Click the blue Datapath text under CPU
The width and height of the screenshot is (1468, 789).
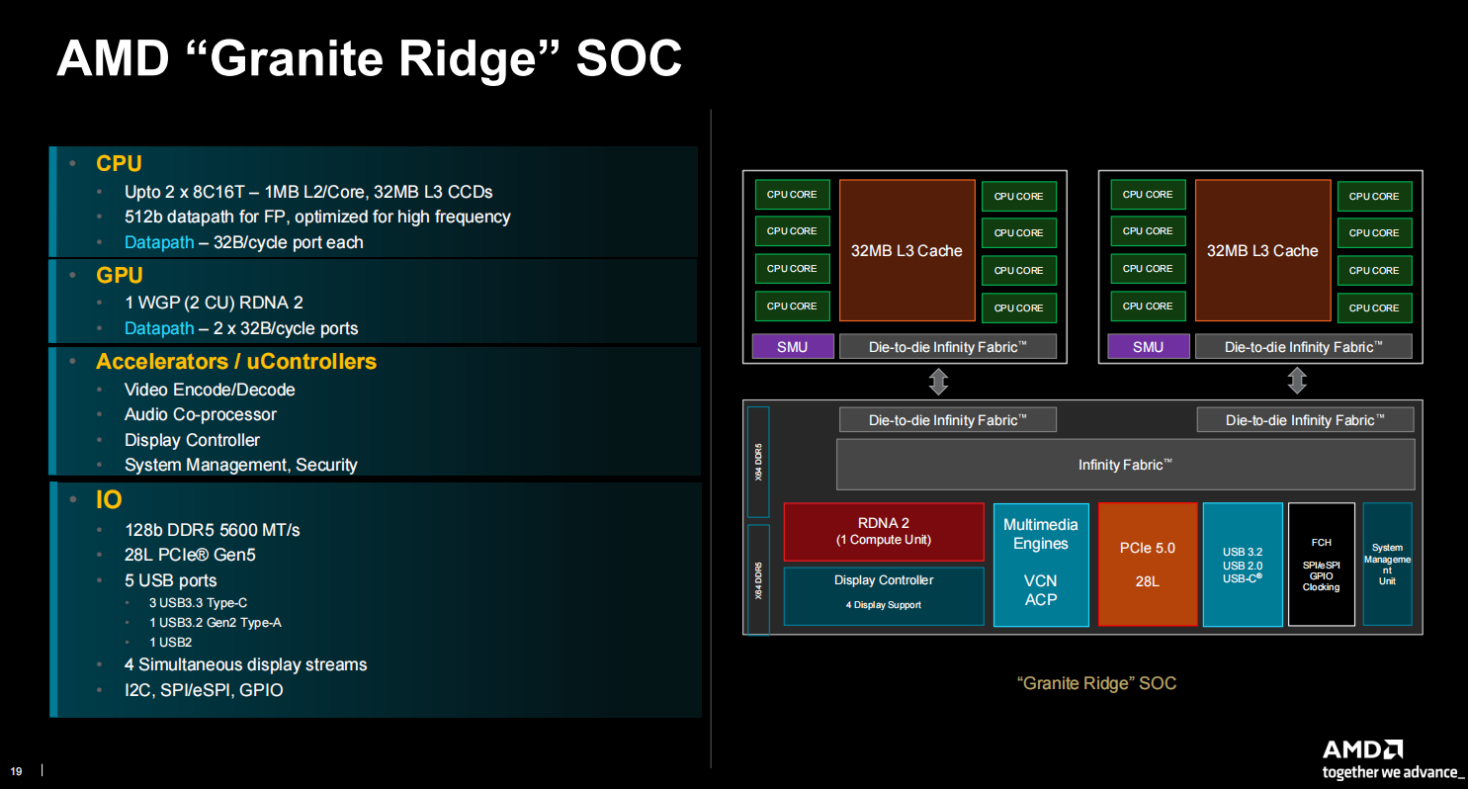[159, 242]
